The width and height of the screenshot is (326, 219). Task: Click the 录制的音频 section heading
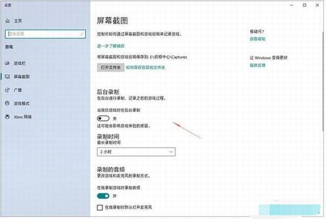[111, 169]
